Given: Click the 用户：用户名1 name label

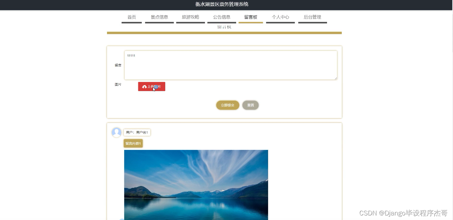Looking at the screenshot, I should (137, 132).
